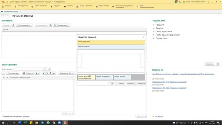Click Применить in the panel editor
Viewport: 222px width, 125px height.
(130, 84)
